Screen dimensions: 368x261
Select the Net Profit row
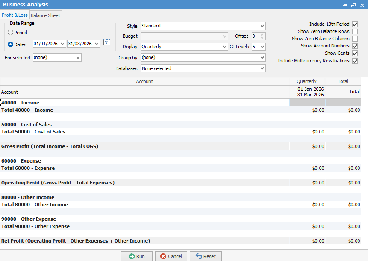click(x=181, y=241)
